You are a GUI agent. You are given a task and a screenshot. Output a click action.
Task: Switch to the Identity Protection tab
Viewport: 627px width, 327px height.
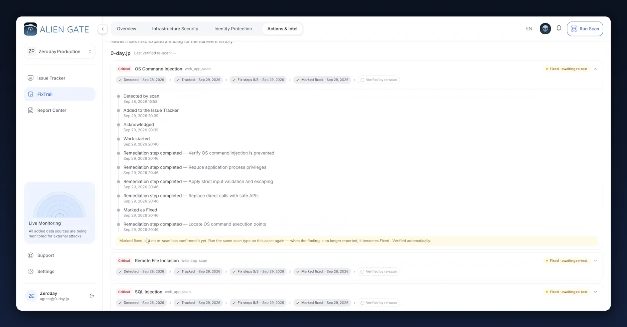tap(233, 29)
